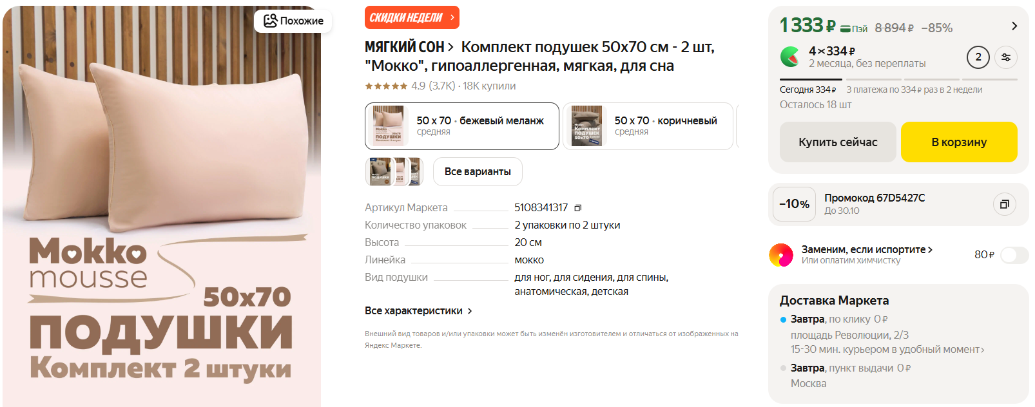Add item with В корзину
Viewport: 1035px width, 407px height.
tap(959, 142)
